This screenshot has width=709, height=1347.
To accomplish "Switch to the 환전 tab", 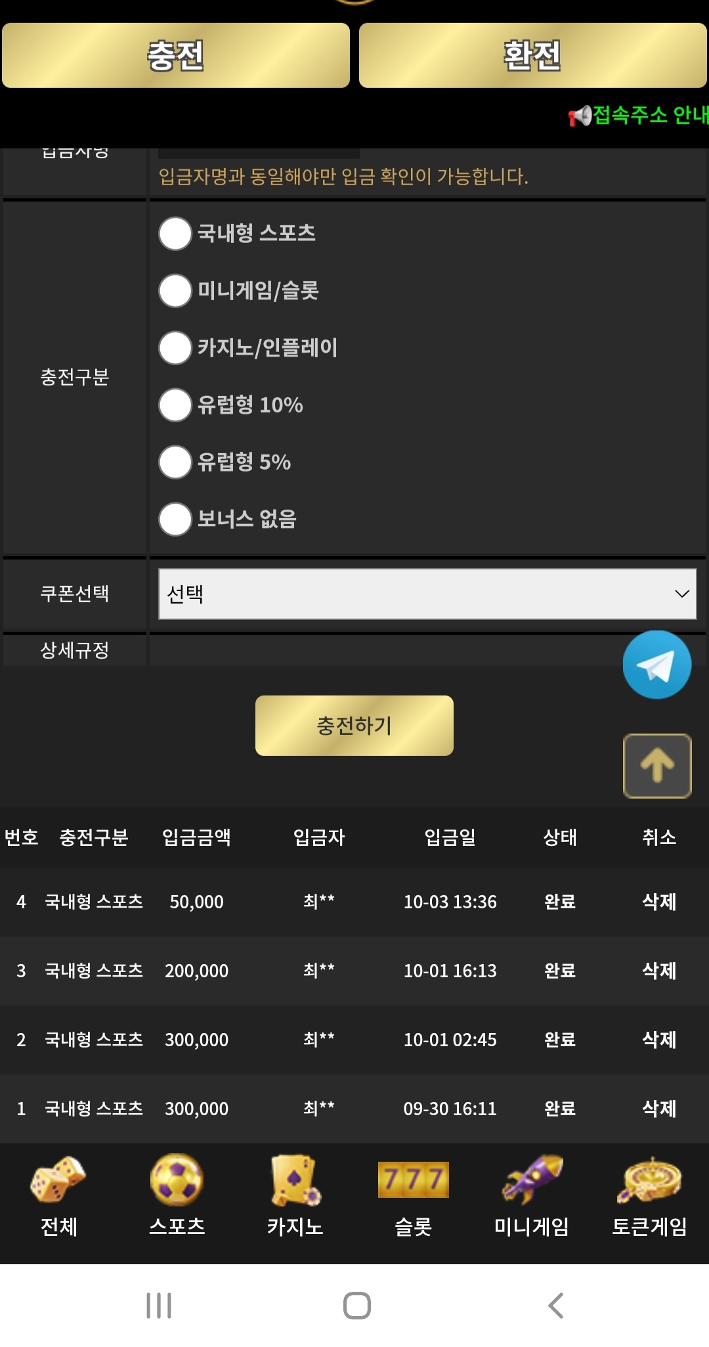I will (x=532, y=56).
